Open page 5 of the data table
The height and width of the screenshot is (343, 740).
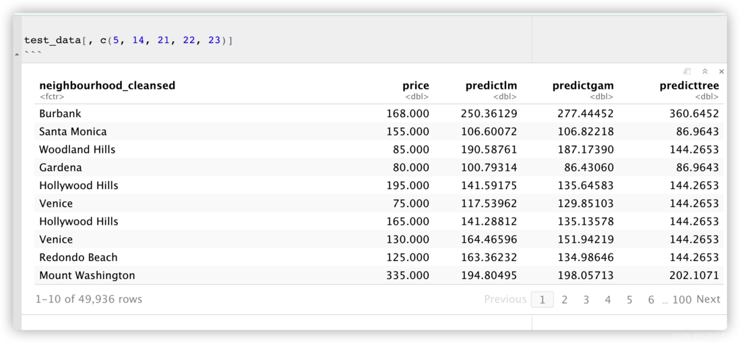[629, 300]
